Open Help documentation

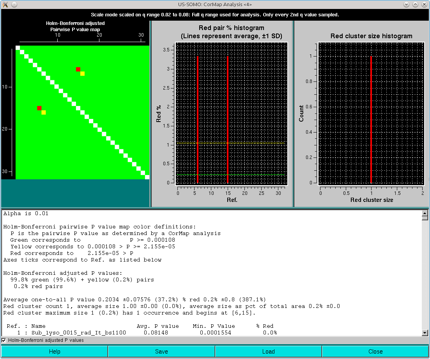tap(54, 351)
